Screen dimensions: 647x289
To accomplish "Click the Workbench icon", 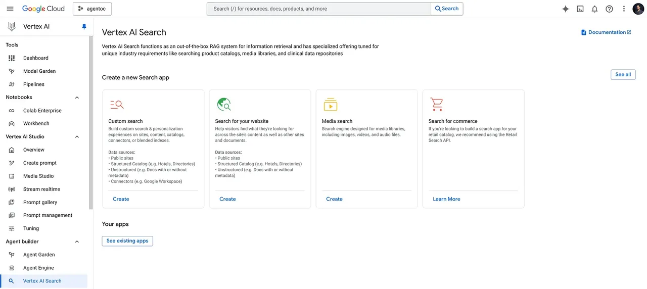I will tap(12, 123).
